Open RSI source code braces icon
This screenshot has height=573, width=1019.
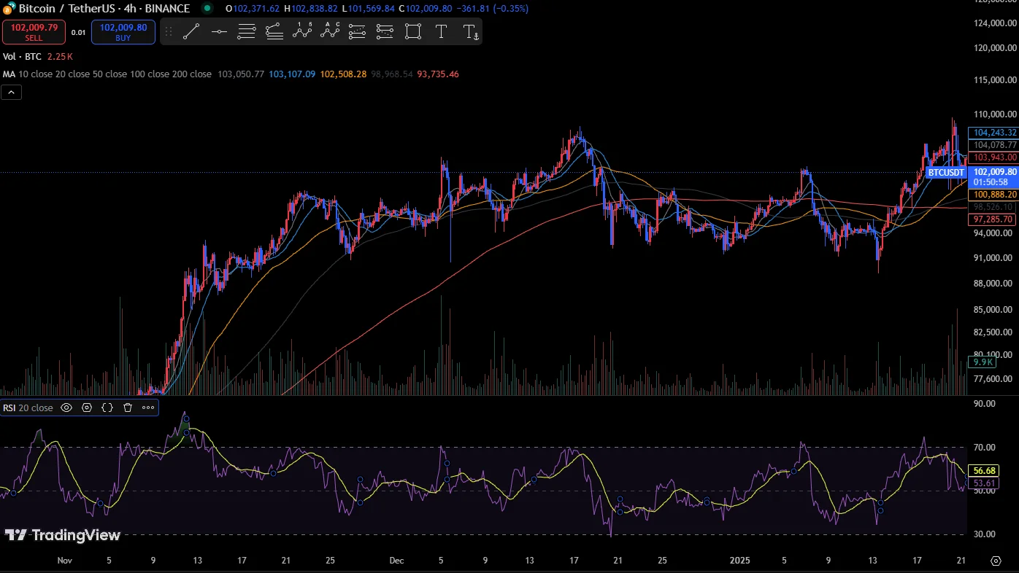(x=107, y=408)
